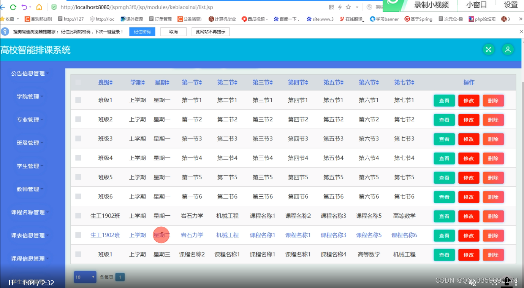This screenshot has width=524, height=288.
Task: Sort table by 班级 column header
Action: [105, 83]
